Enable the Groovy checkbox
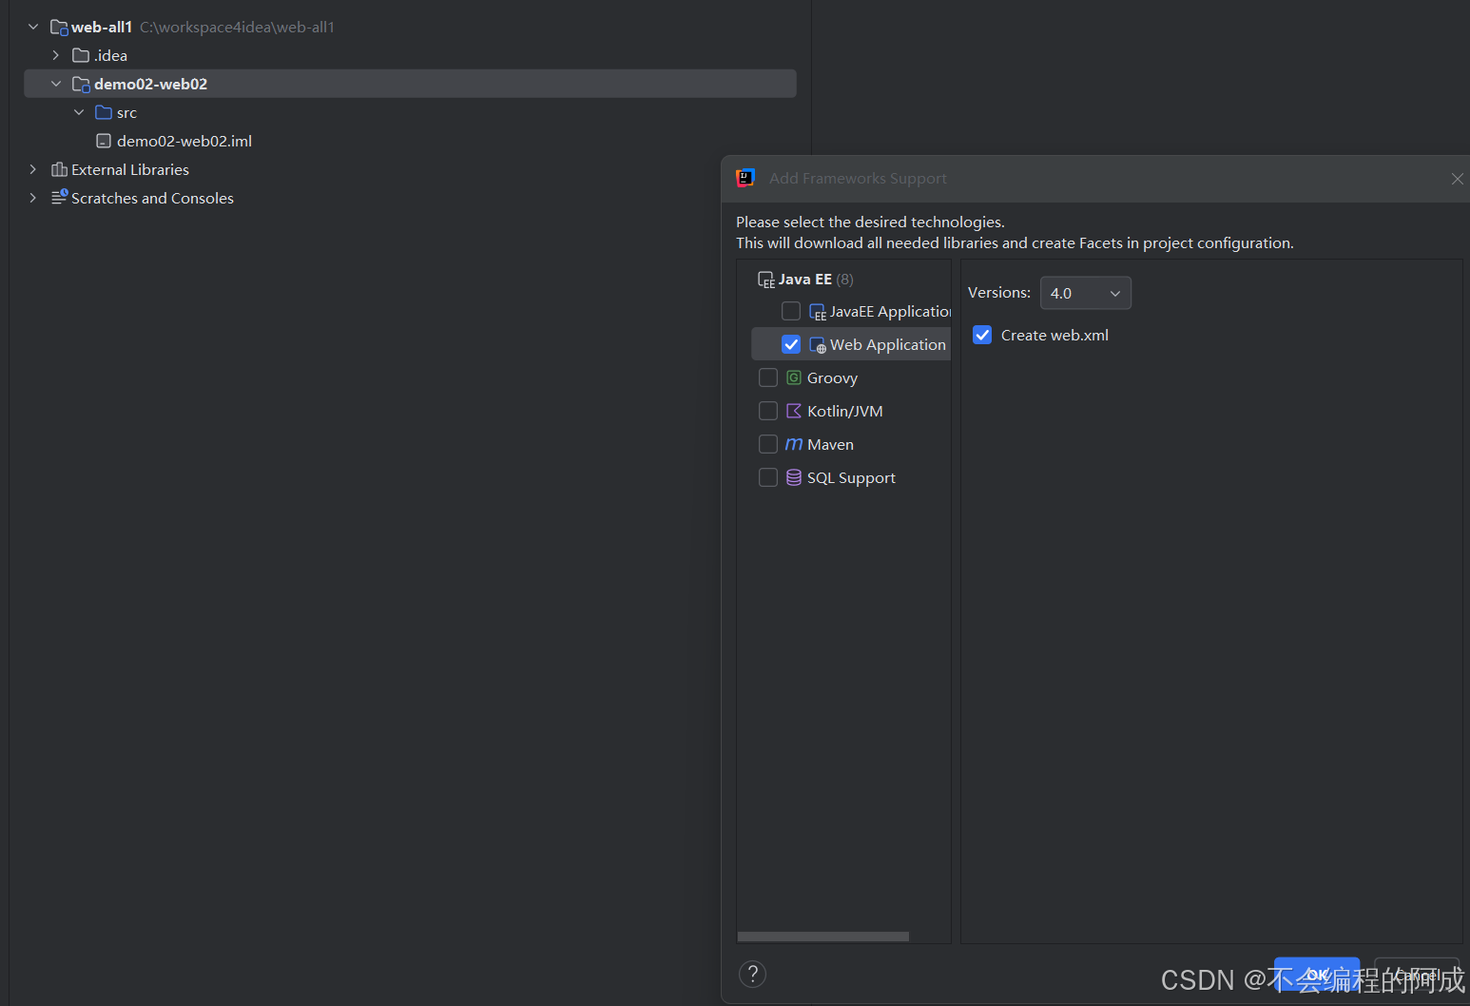 click(x=768, y=377)
